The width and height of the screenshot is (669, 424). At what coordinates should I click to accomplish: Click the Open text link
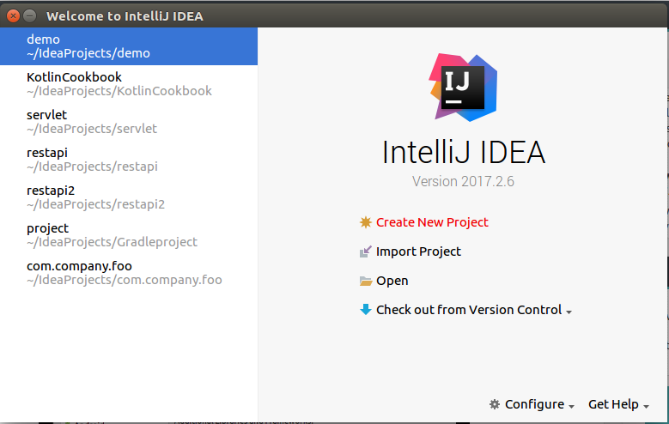(392, 282)
